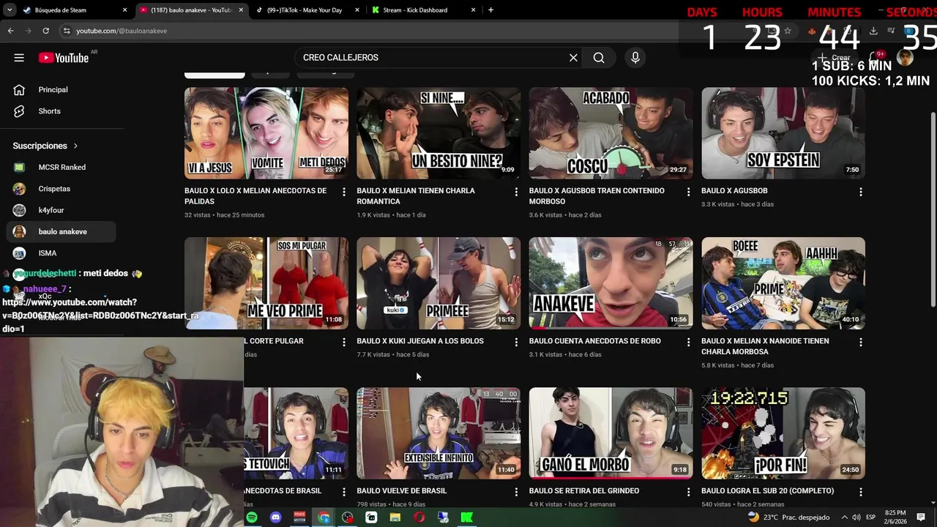The image size is (937, 527).
Task: Open options menu for BAULO X AGUSBOB
Action: point(860,192)
